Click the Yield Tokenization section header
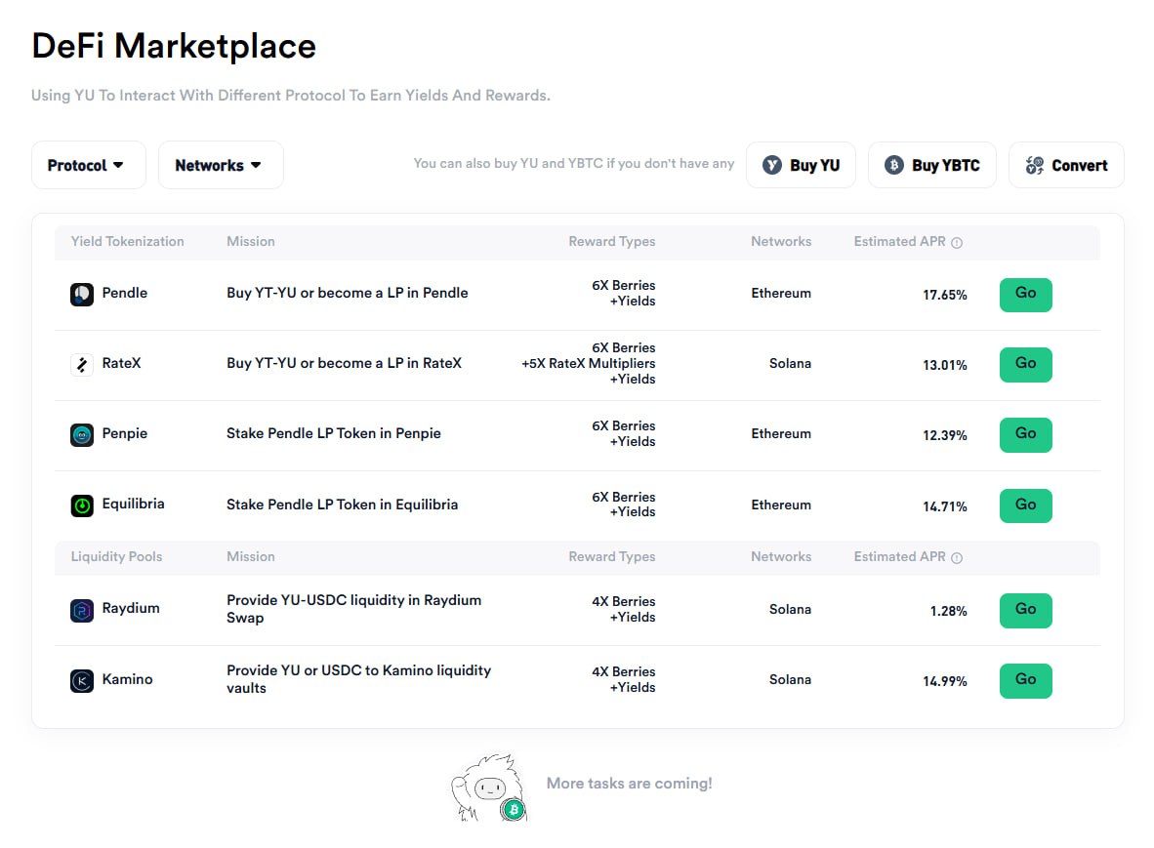The width and height of the screenshot is (1154, 848). coord(127,241)
